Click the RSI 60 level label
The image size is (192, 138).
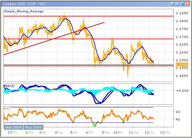point(178,112)
